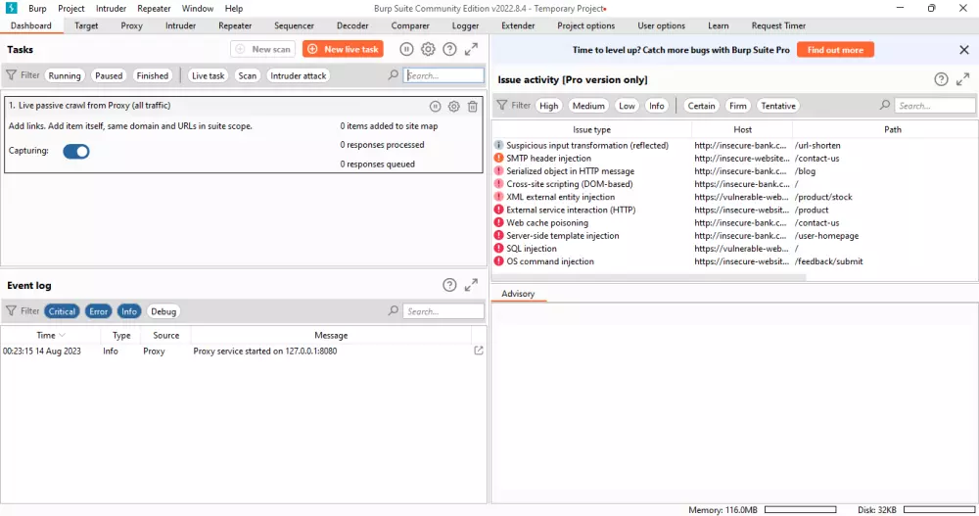Select the Advisory tab
The height and width of the screenshot is (516, 979).
(518, 294)
